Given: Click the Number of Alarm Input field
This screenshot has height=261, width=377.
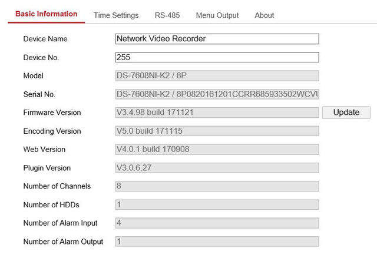Looking at the screenshot, I should point(217,223).
